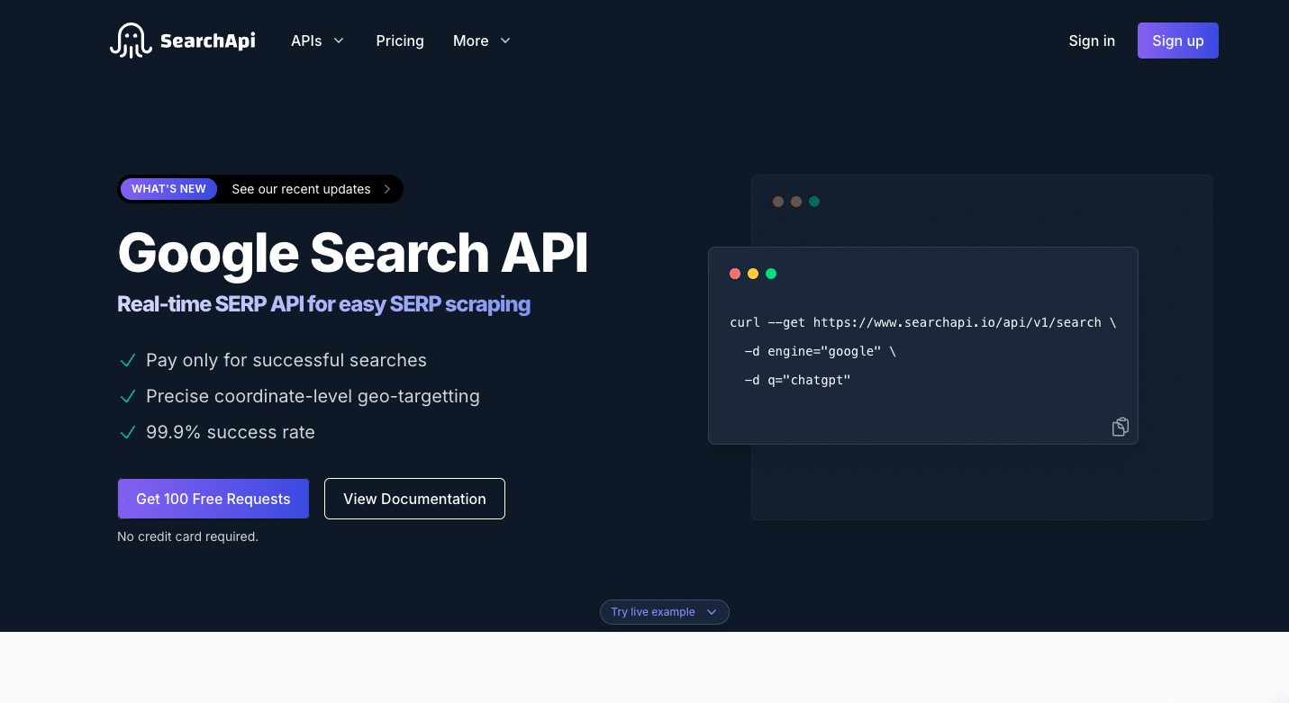Click the green traffic light dot
Image resolution: width=1289 pixels, height=703 pixels.
click(771, 273)
